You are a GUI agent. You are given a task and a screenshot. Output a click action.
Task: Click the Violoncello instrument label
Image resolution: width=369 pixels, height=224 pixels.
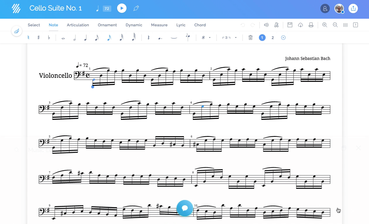click(55, 75)
